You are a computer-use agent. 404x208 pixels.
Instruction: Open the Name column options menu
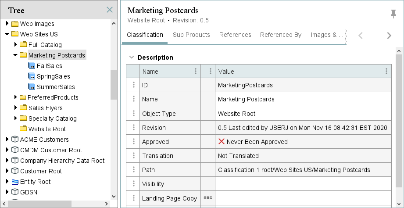[196, 71]
